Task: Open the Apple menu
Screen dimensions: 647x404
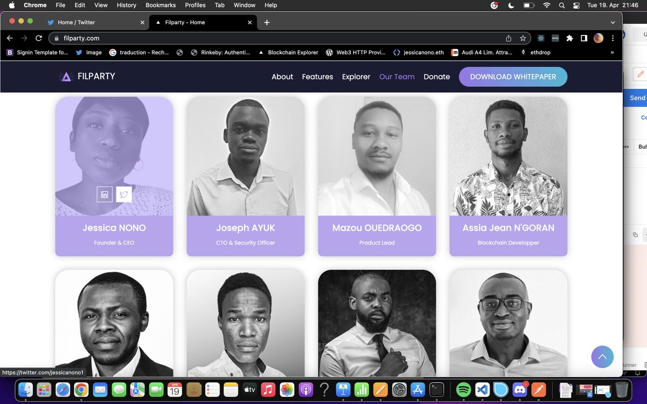Action: (x=11, y=5)
